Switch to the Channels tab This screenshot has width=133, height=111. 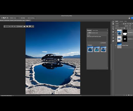[121, 21]
